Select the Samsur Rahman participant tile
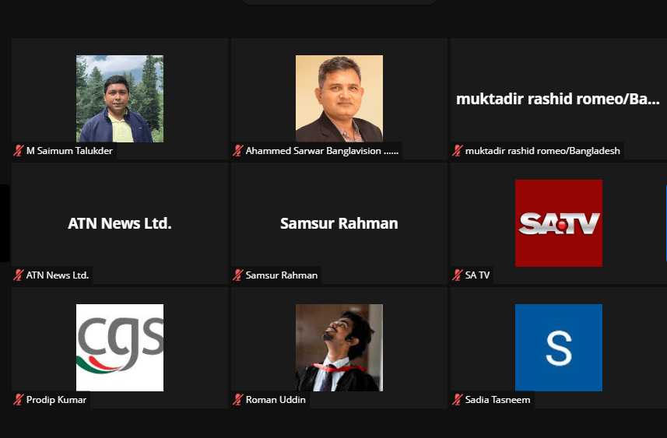The width and height of the screenshot is (667, 438). click(x=339, y=223)
